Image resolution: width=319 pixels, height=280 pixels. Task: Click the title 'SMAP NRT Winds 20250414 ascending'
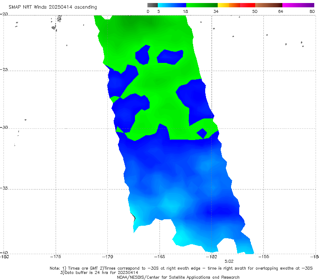tap(53, 7)
